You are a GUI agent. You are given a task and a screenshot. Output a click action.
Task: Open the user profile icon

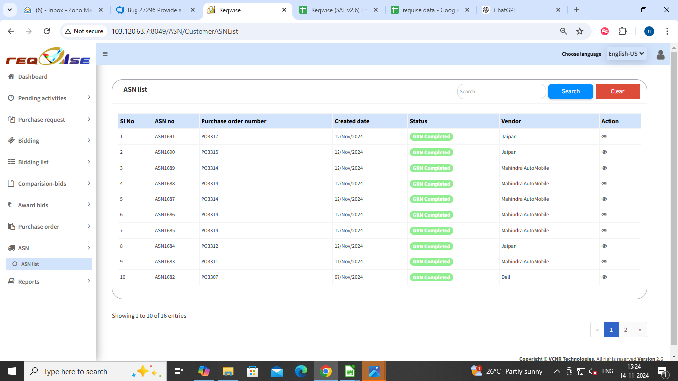(661, 55)
